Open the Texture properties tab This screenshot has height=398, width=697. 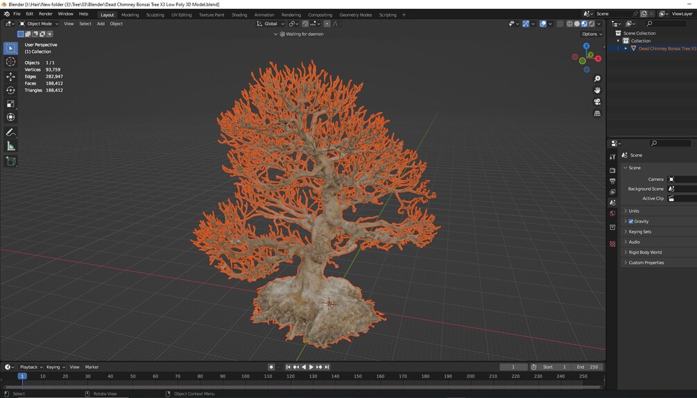[612, 244]
